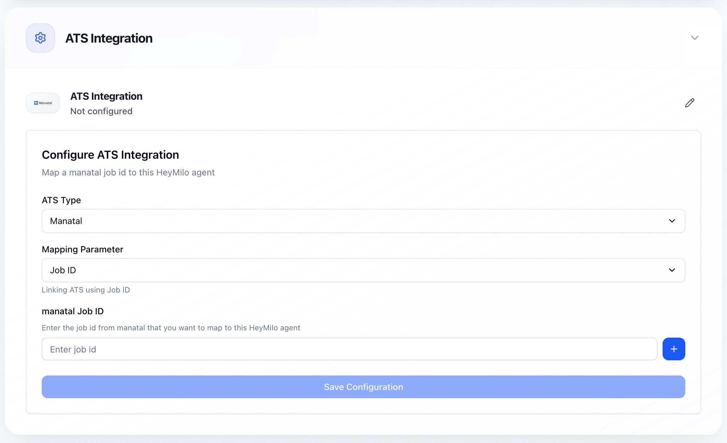Click the manatal Job ID label

pos(73,311)
